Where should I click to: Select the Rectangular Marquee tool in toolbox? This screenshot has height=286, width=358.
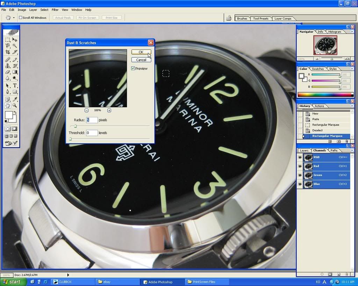point(8,40)
